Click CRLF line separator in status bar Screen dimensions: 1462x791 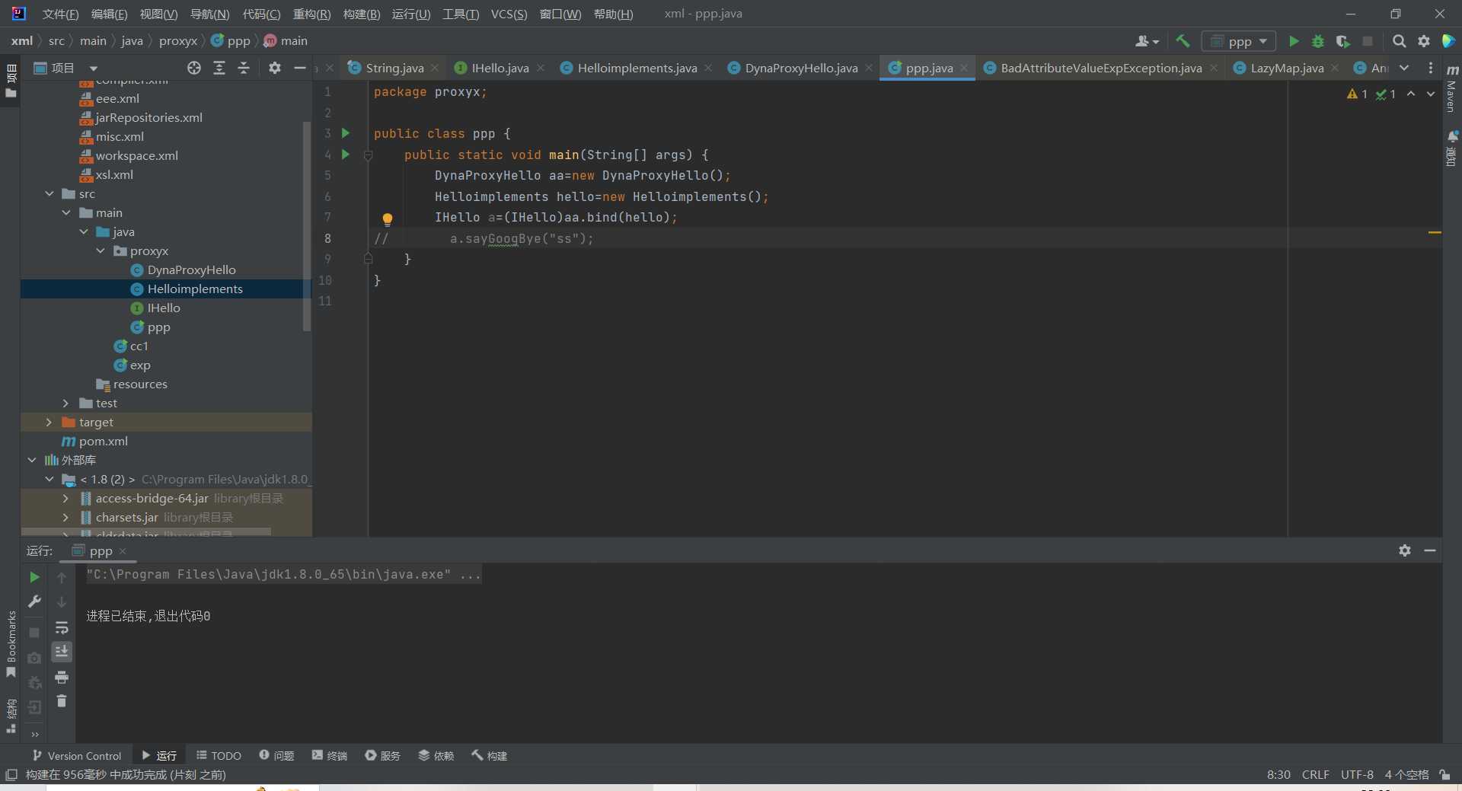(x=1315, y=774)
